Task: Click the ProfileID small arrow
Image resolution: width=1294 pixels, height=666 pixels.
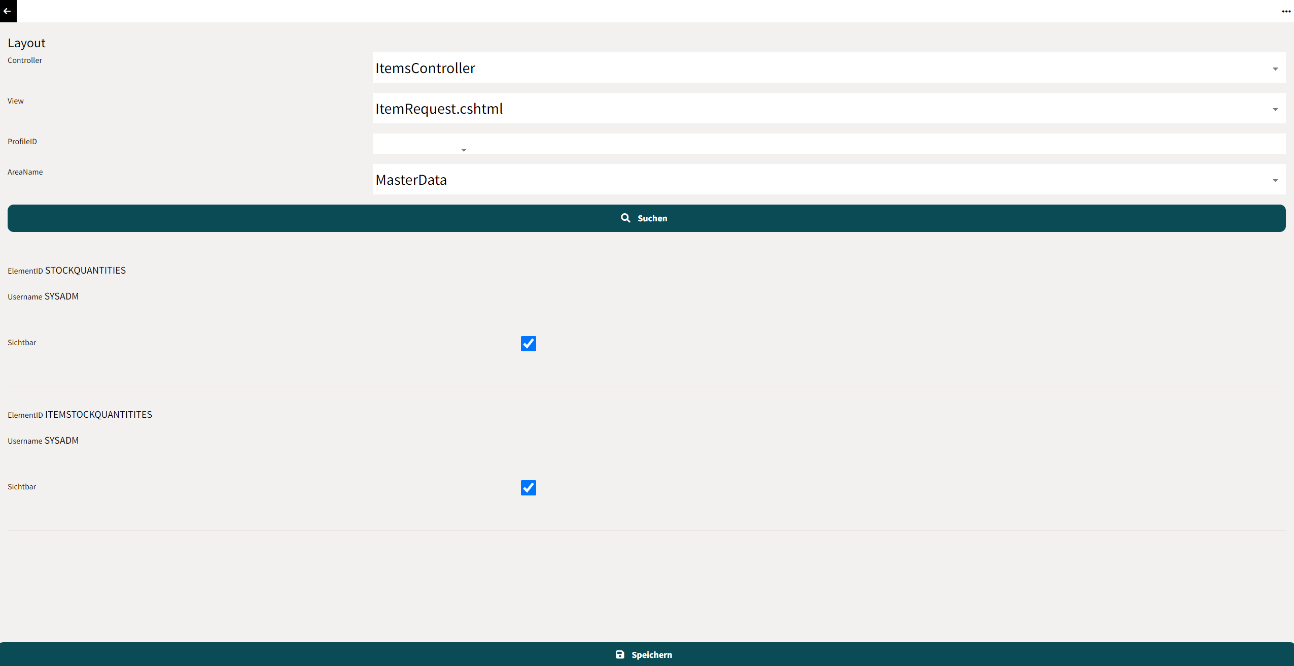Action: (463, 150)
